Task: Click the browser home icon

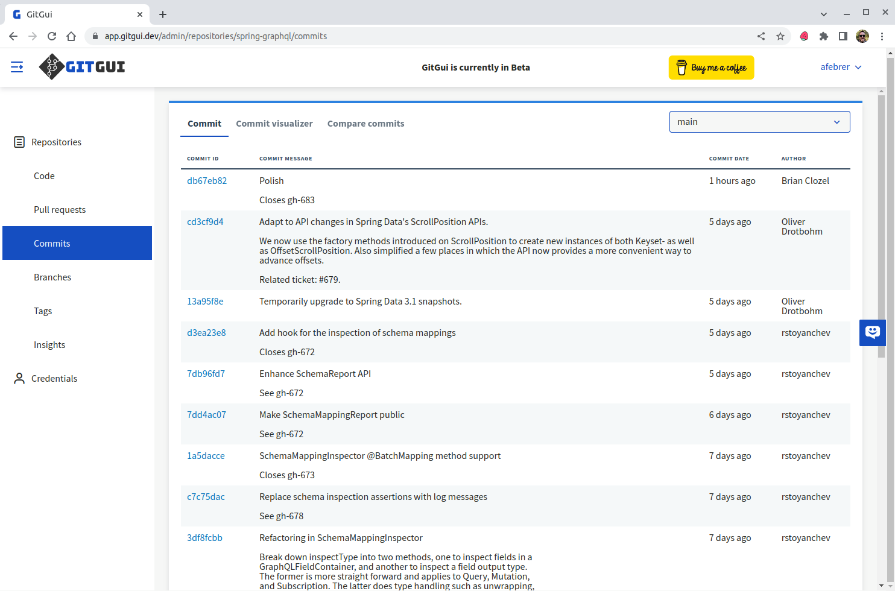Action: pyautogui.click(x=71, y=36)
